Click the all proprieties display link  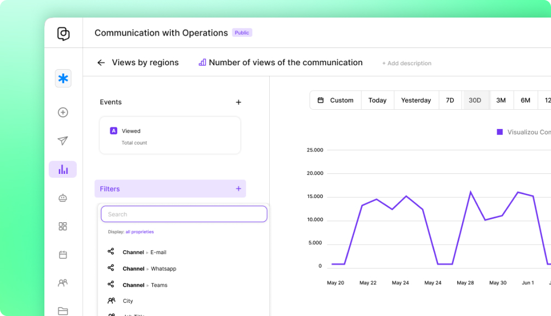pyautogui.click(x=140, y=232)
